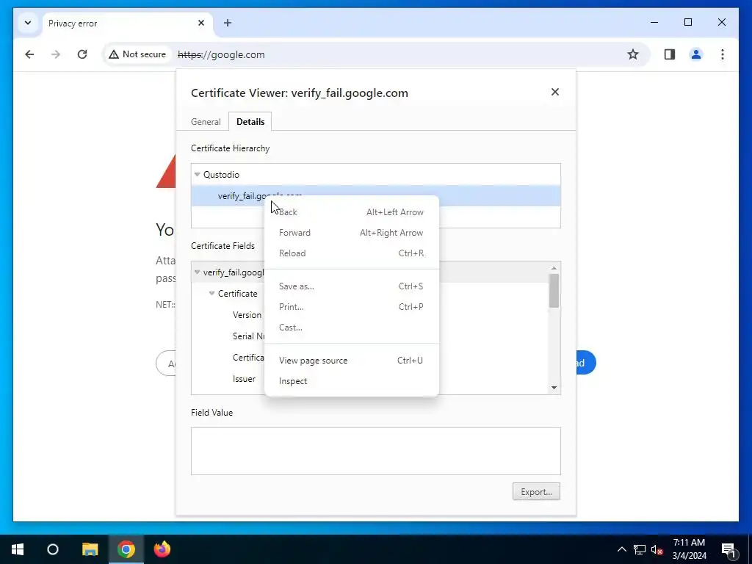The width and height of the screenshot is (752, 564).
Task: Select Save as... in context menu
Action: [352, 286]
